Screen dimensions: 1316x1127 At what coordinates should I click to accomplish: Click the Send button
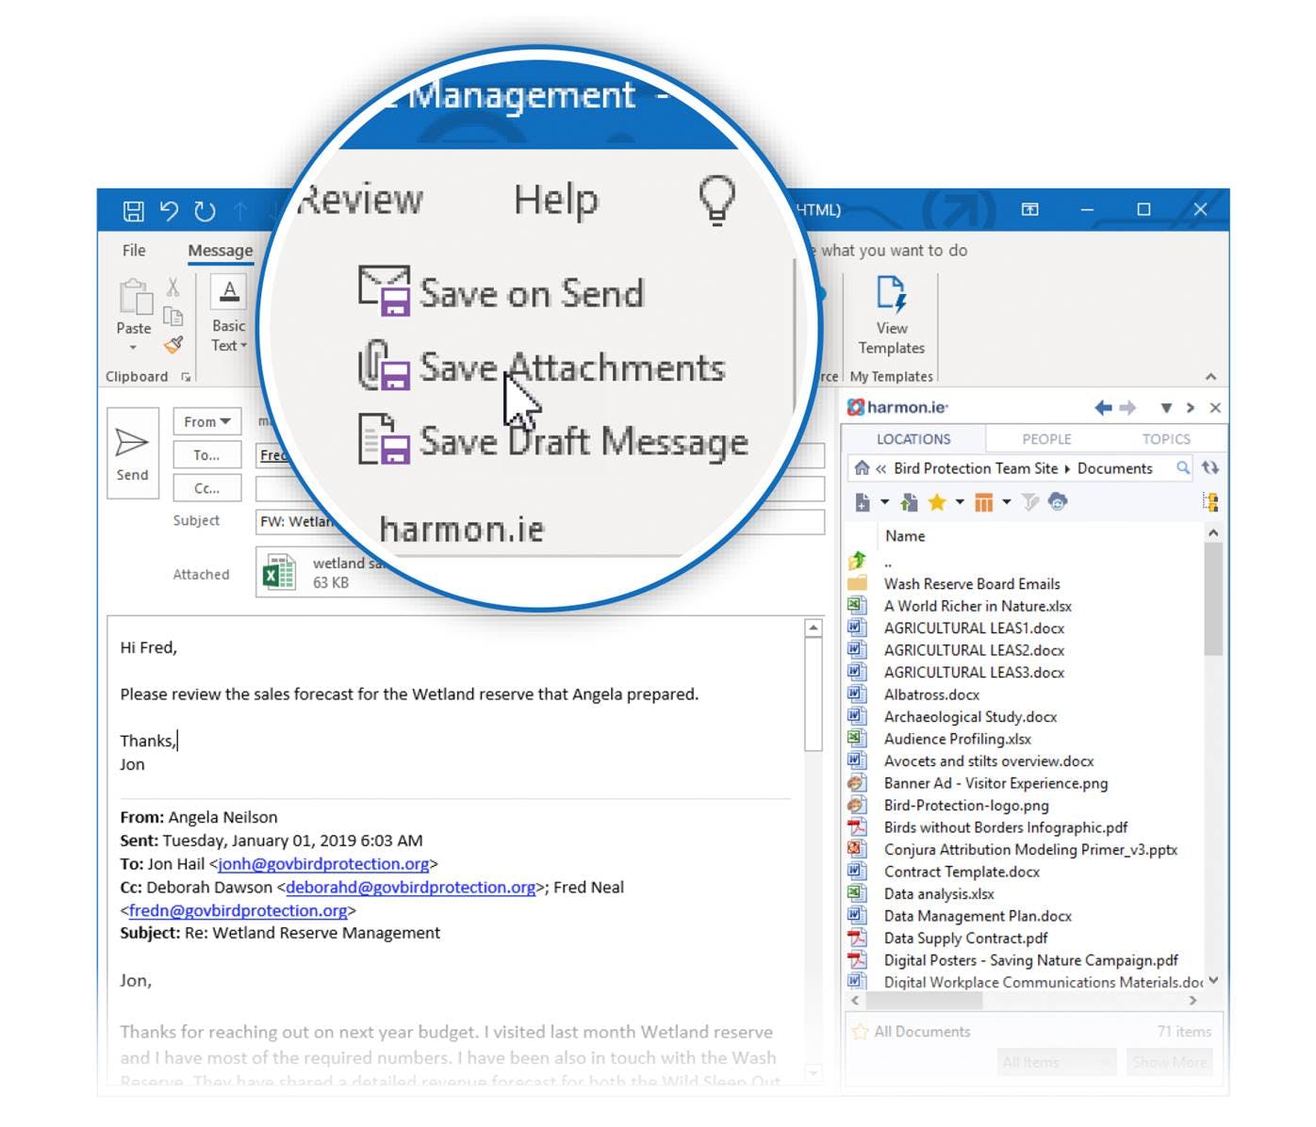pos(132,453)
